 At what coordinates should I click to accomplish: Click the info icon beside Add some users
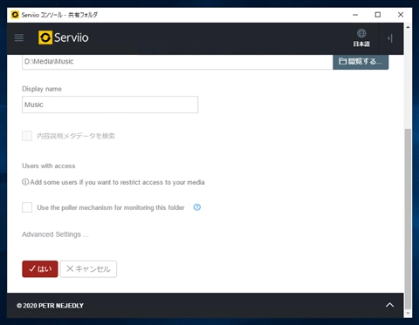coord(25,182)
